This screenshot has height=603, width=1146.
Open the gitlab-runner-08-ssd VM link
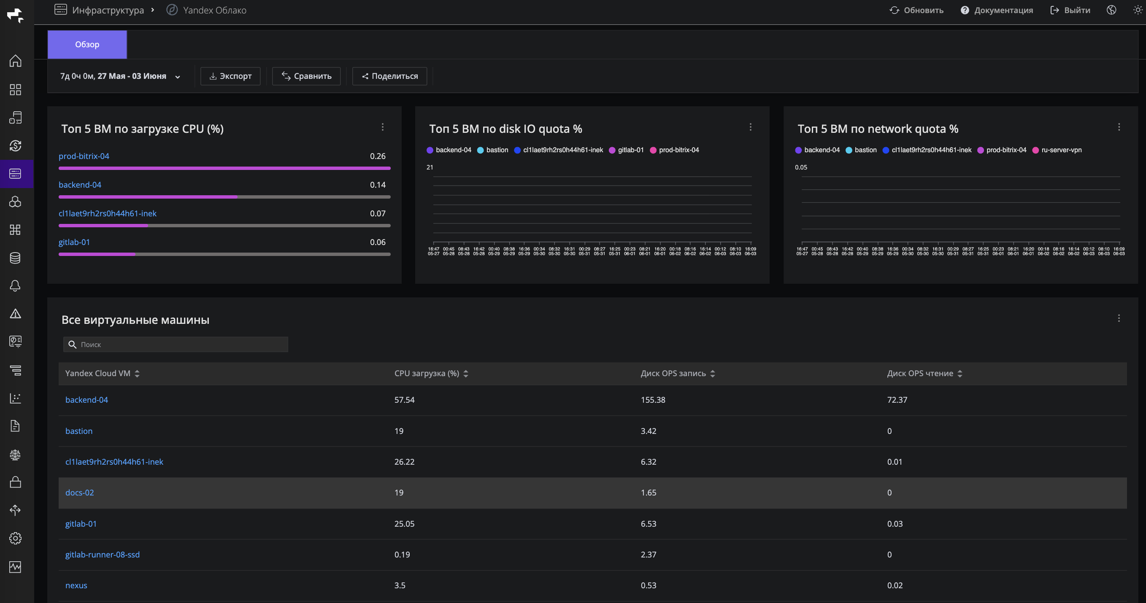pos(102,555)
